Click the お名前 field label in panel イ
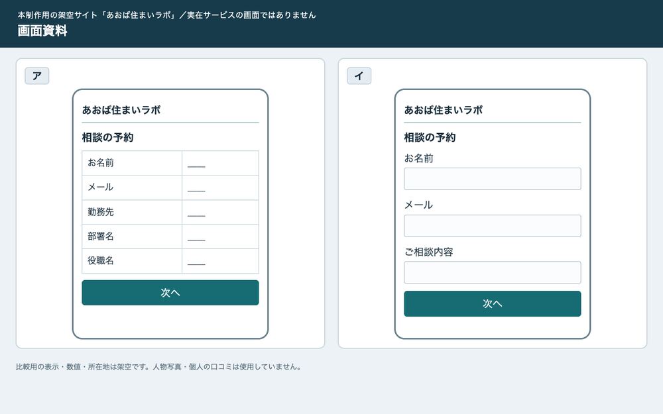This screenshot has width=663, height=414. click(418, 158)
